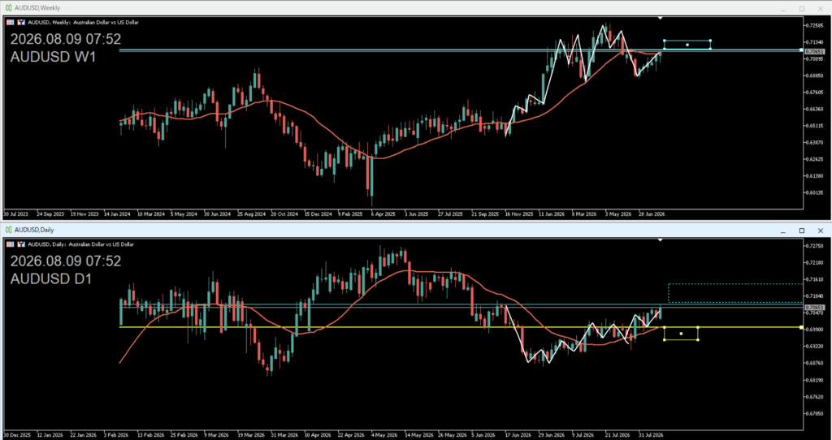Click the yellow rectangle's center handle on Daily chart
This screenshot has width=832, height=440.
coord(681,334)
